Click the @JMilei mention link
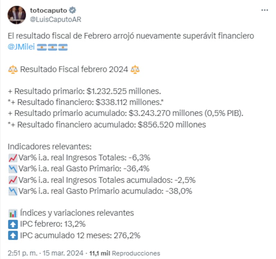The height and width of the screenshot is (259, 276). 21,47
